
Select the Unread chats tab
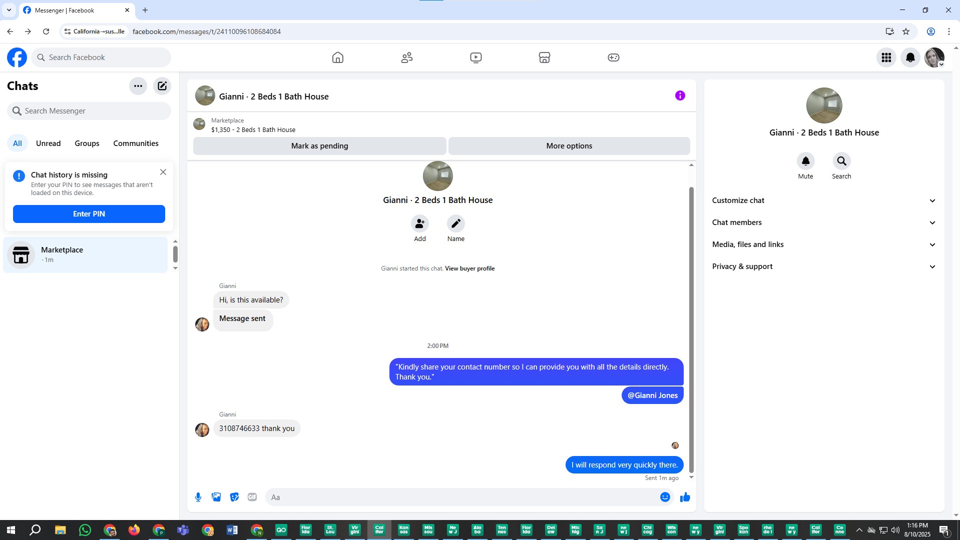49,143
